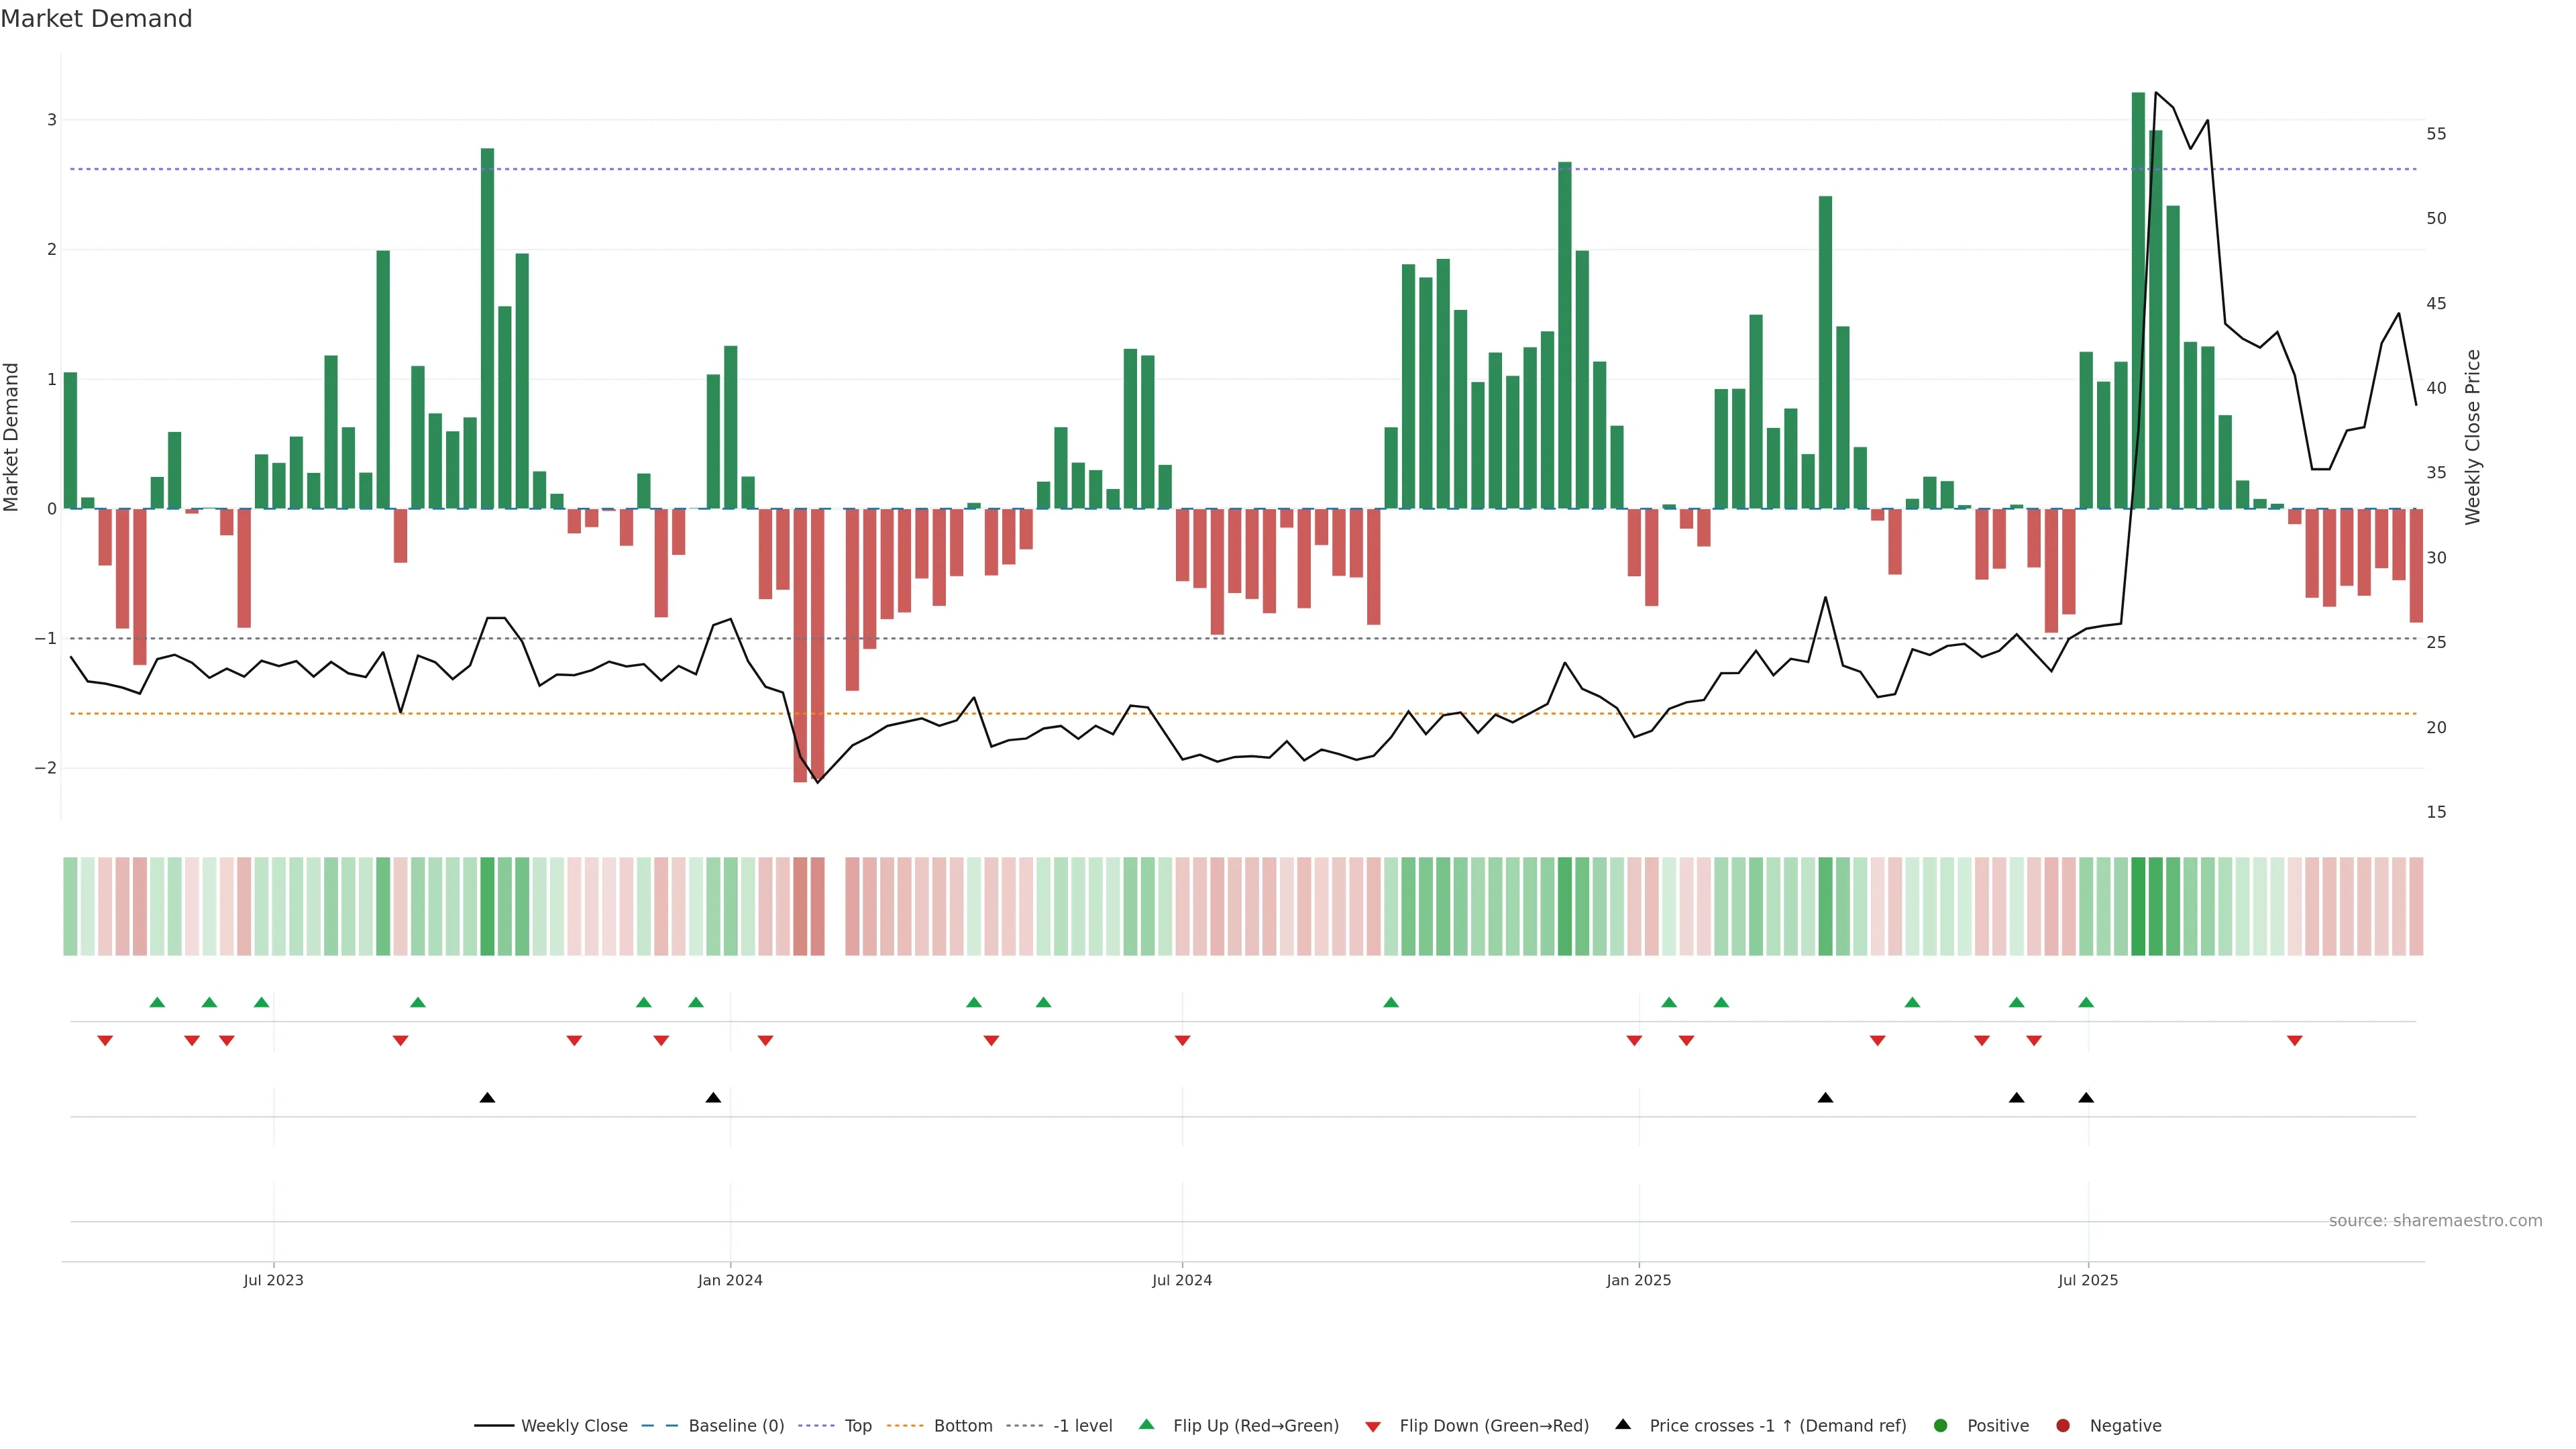This screenshot has height=1449, width=2576.
Task: Toggle the Weekly Close legend label
Action: (574, 1426)
